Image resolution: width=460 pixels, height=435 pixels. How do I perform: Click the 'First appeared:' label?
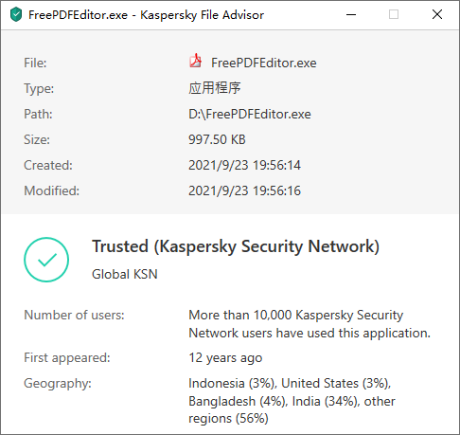point(67,358)
